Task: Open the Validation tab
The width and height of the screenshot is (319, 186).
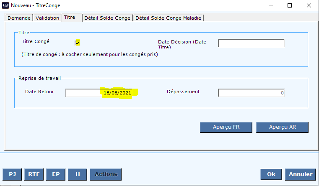Action: pyautogui.click(x=47, y=18)
